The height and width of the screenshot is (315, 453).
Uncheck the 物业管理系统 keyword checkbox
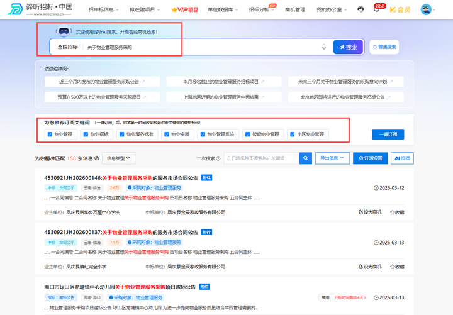(x=203, y=135)
